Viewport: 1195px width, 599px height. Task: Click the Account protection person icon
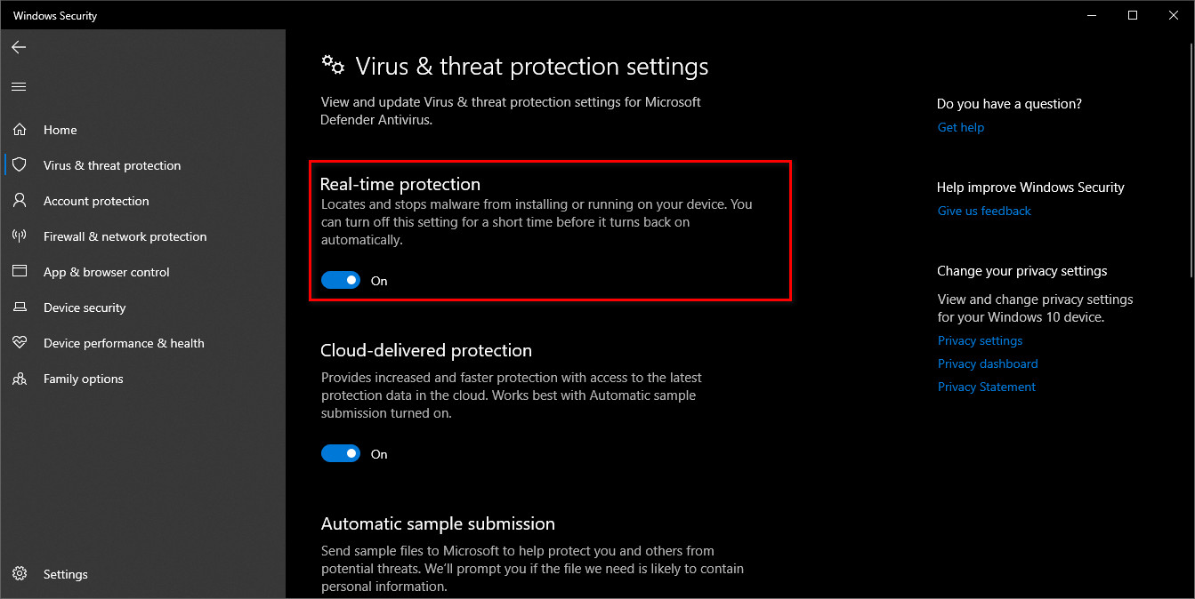pos(20,201)
